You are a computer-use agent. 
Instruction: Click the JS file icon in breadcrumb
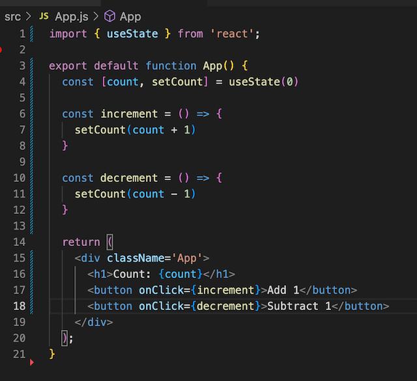point(44,16)
